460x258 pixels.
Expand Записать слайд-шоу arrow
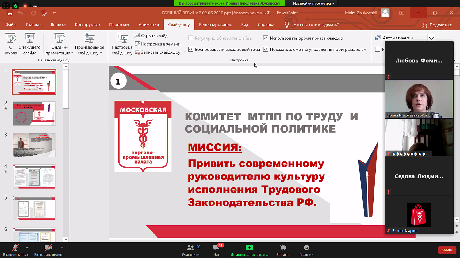185,52
